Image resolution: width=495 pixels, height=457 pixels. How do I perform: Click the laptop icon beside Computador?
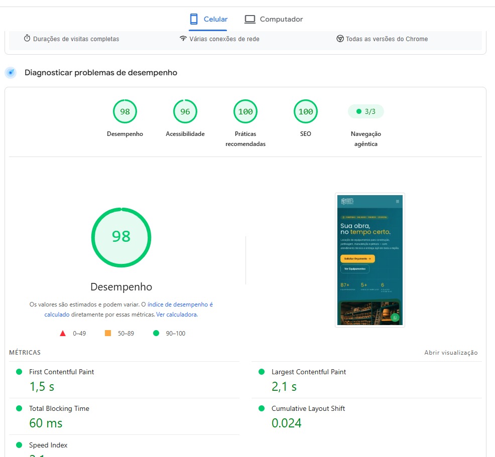pos(250,19)
